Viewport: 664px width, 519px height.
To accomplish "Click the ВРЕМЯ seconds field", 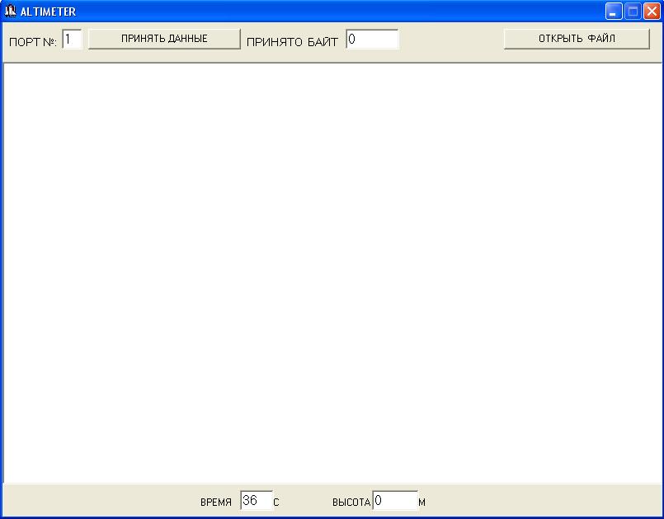I will (257, 501).
